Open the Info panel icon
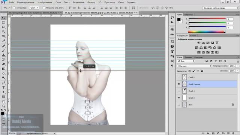This screenshot has height=135, width=240. [172, 46]
